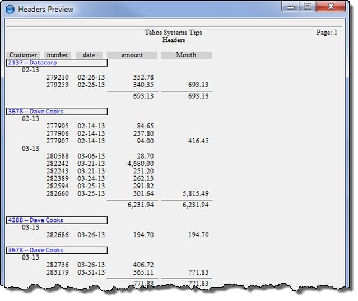Click the Month column header
This screenshot has width=358, height=301.
pos(186,55)
